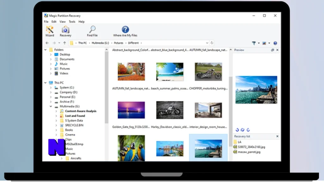Open the File menu
This screenshot has width=324, height=182.
(46, 22)
